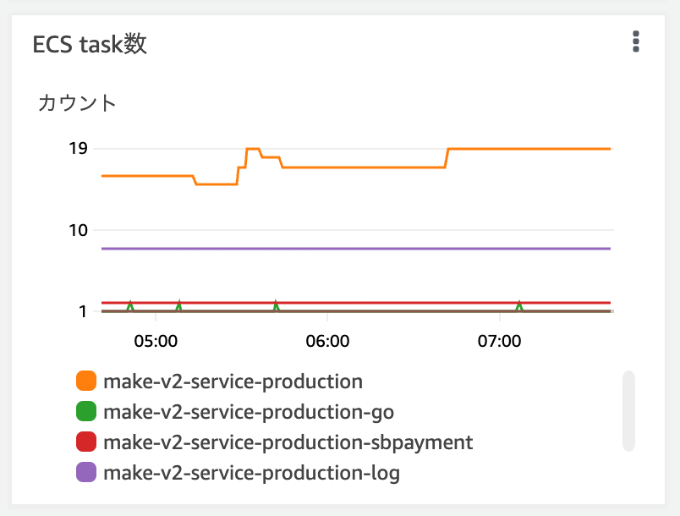Click the 07:00 time axis label
The height and width of the screenshot is (516, 680).
coord(499,343)
